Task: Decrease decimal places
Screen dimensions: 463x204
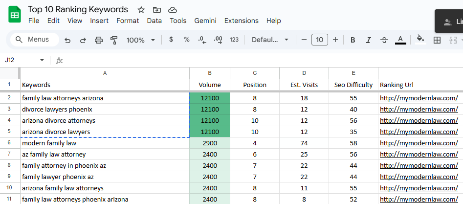Action: click(x=202, y=40)
